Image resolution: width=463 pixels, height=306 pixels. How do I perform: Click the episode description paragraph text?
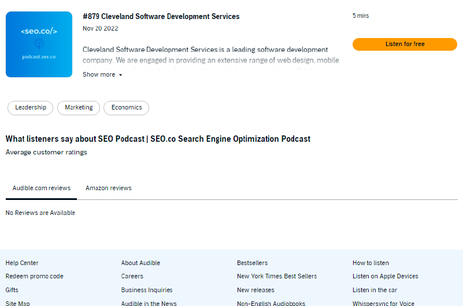pos(211,59)
